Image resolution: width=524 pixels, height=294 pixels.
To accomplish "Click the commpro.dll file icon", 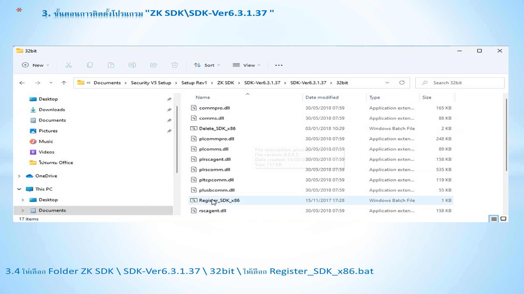I will click(x=194, y=108).
